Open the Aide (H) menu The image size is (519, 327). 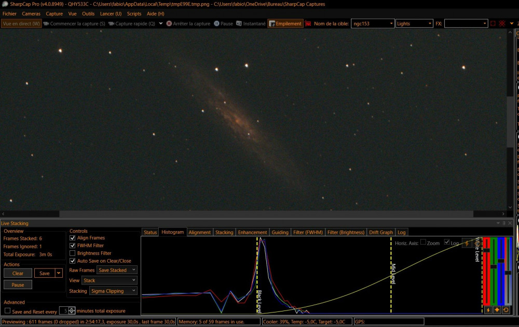tap(155, 13)
